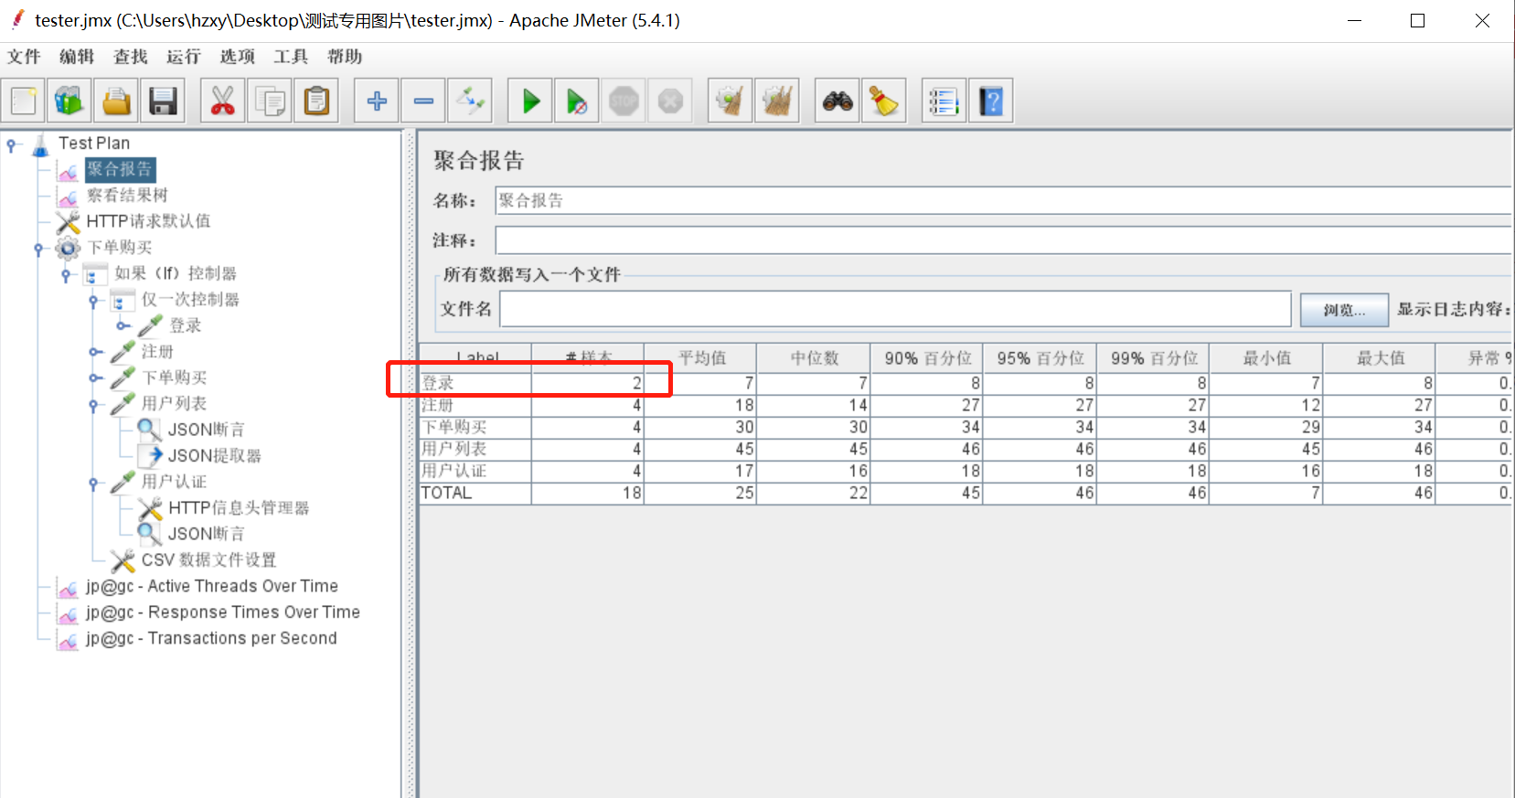Start the test with green play icon
The height and width of the screenshot is (798, 1515).
(x=530, y=101)
